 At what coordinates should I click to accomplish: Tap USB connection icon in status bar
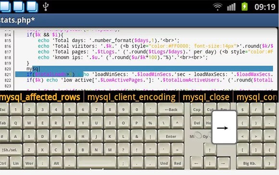(46, 7)
